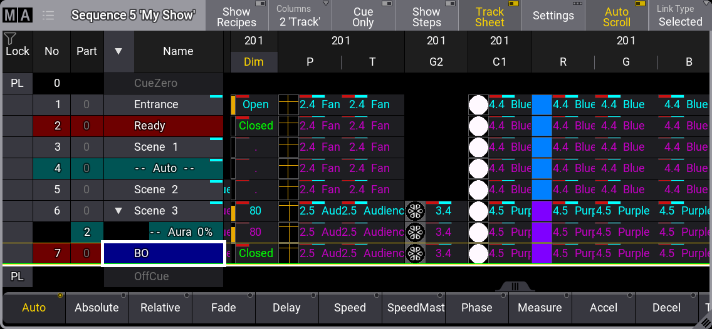This screenshot has width=712, height=329.
Task: Select the BO cue name field
Action: coord(164,254)
